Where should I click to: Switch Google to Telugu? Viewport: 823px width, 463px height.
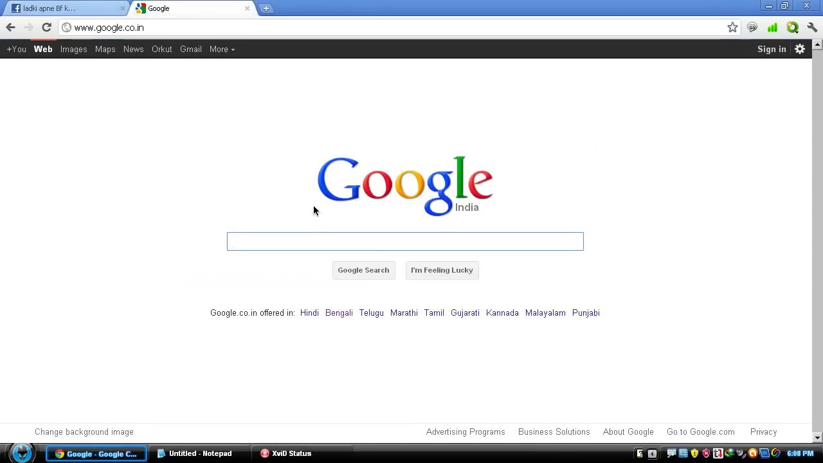tap(372, 313)
